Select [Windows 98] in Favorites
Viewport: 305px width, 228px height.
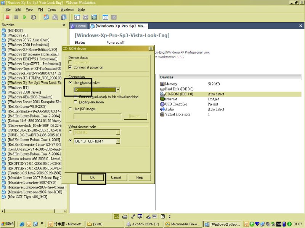click(18, 35)
